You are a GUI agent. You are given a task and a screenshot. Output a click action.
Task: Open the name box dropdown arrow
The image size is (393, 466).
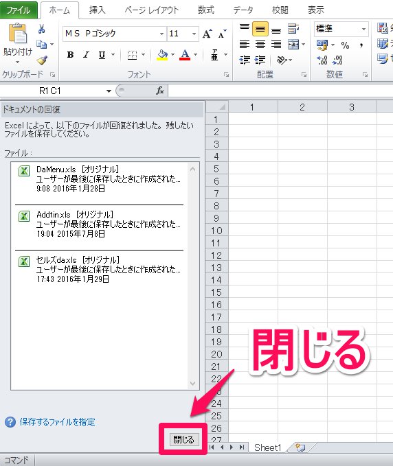click(x=109, y=91)
